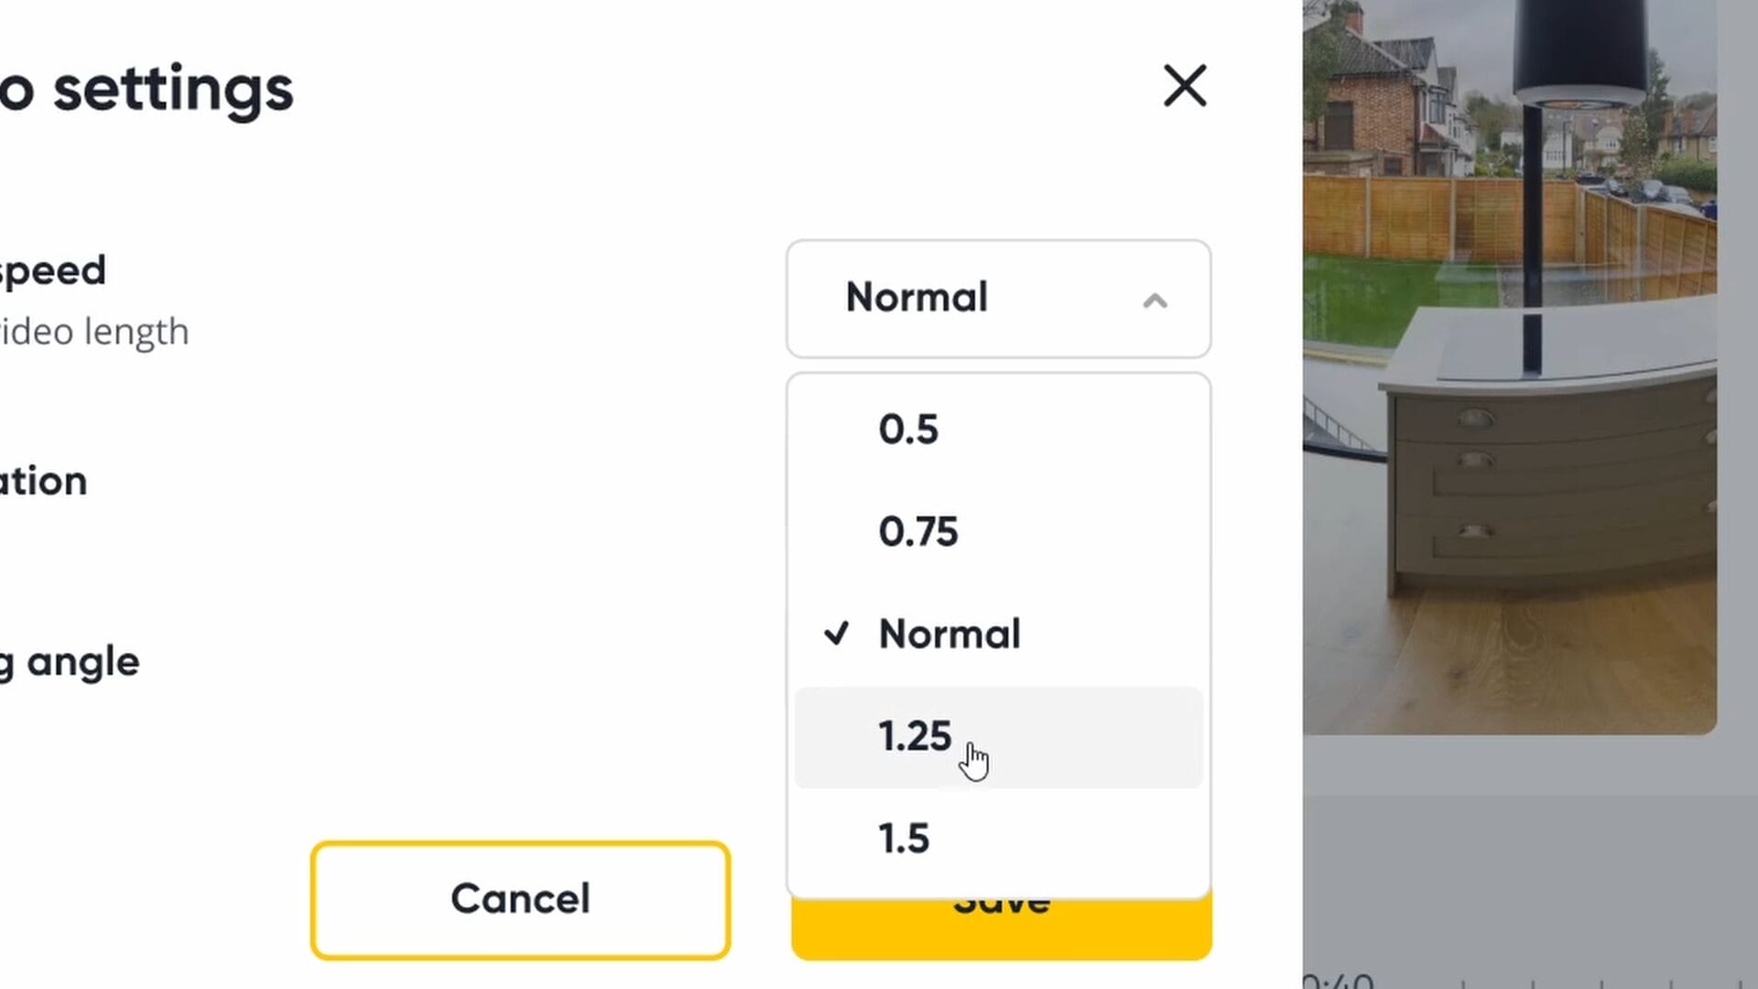Select 0.5 speed option
The image size is (1758, 989).
click(x=908, y=429)
